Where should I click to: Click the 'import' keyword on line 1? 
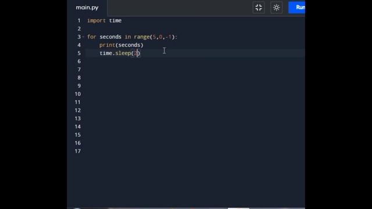click(96, 21)
